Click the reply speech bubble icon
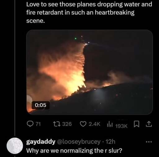 click(x=30, y=124)
